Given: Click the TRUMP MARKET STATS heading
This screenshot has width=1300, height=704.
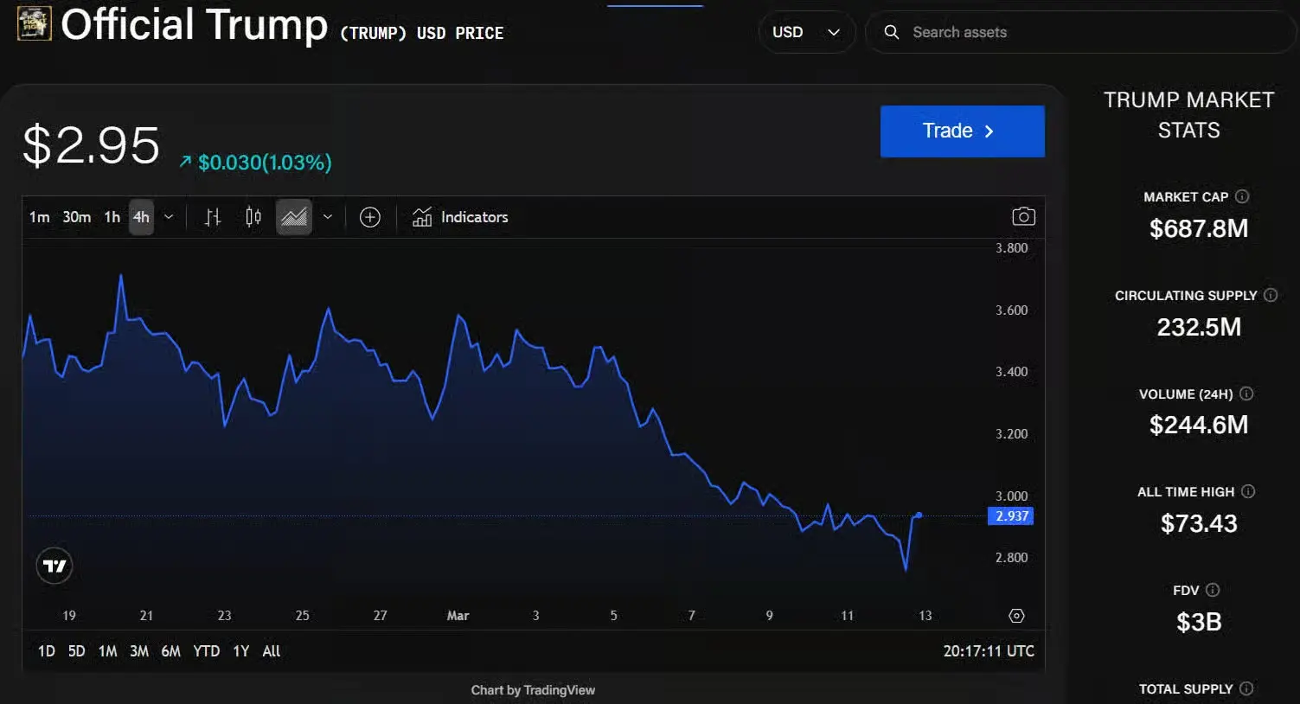Looking at the screenshot, I should (x=1189, y=115).
